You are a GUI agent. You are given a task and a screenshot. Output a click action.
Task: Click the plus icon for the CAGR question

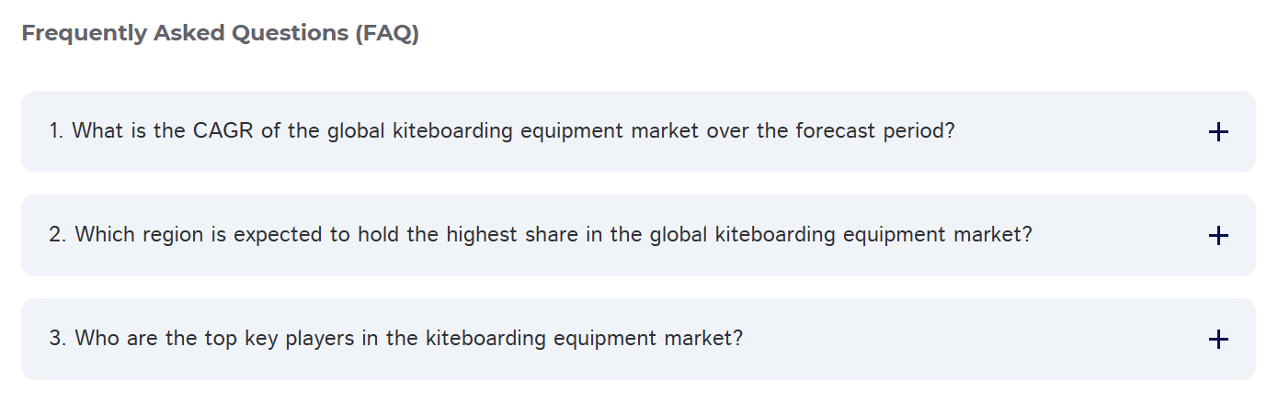[1217, 132]
